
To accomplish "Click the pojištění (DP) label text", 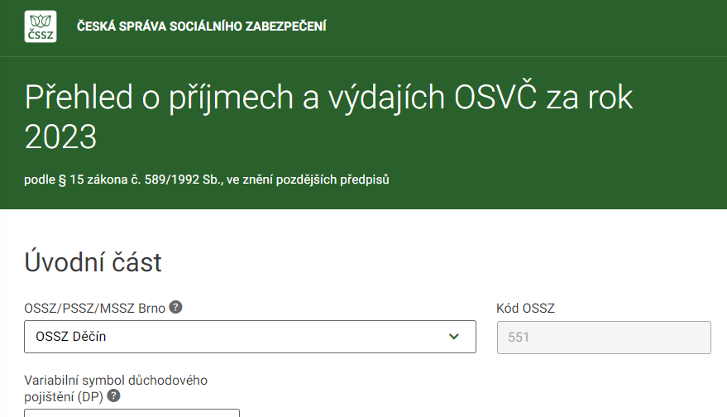I will coord(64,396).
